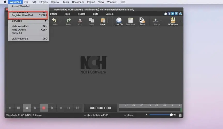Click the time position display
223x129 pixels.
click(x=100, y=108)
